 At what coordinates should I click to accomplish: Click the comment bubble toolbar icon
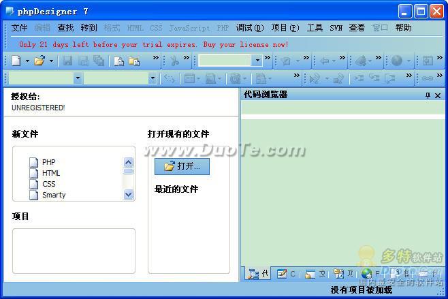point(389,78)
